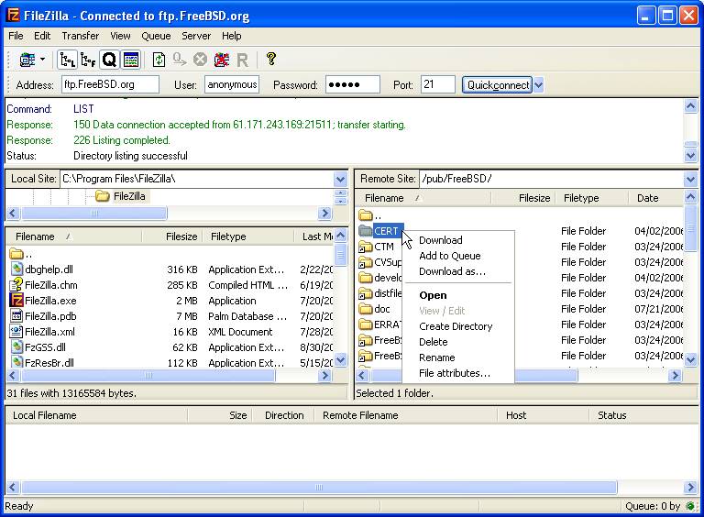Select the FileZilla.pdb file icon
The width and height of the screenshot is (704, 517).
[x=16, y=316]
